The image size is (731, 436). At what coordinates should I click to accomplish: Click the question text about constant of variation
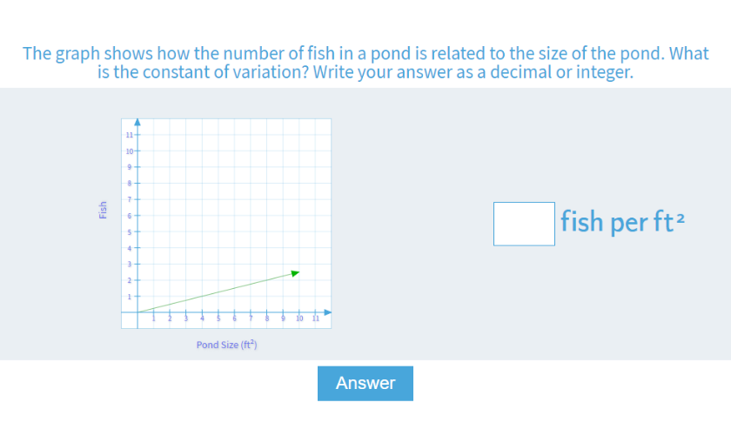[365, 63]
